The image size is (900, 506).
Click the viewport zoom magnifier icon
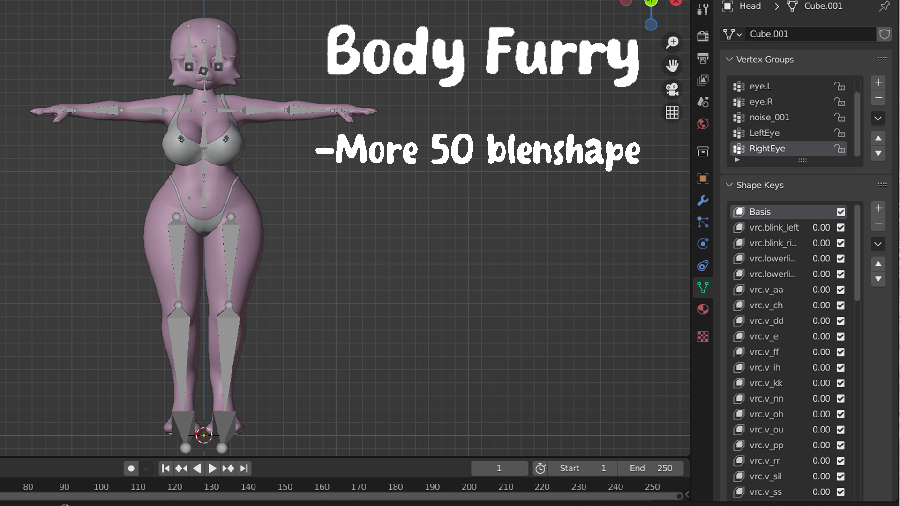(672, 42)
